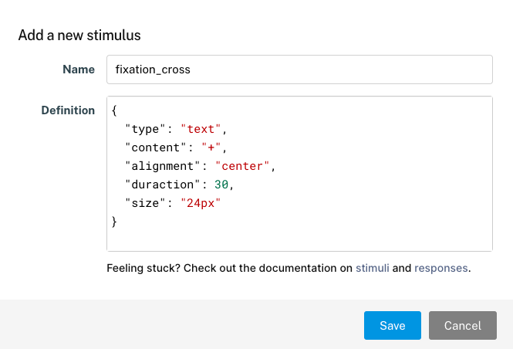Click the "size" key in the definition
This screenshot has width=513, height=349.
point(146,203)
